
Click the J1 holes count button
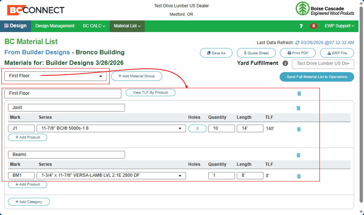coord(198,128)
